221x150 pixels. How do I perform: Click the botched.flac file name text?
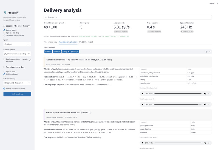click(115, 37)
